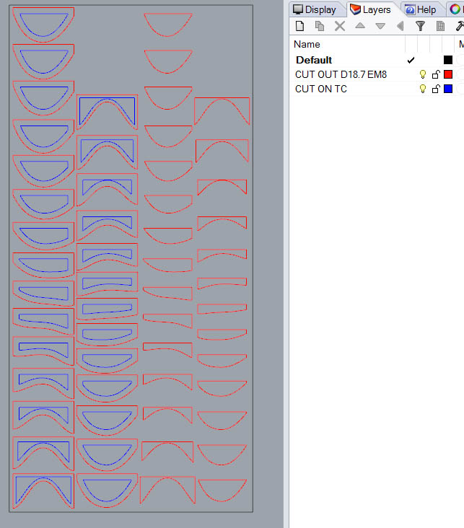This screenshot has width=464, height=528.
Task: Change red swatch of CUT OUT D18.7 EM8
Action: [x=448, y=74]
